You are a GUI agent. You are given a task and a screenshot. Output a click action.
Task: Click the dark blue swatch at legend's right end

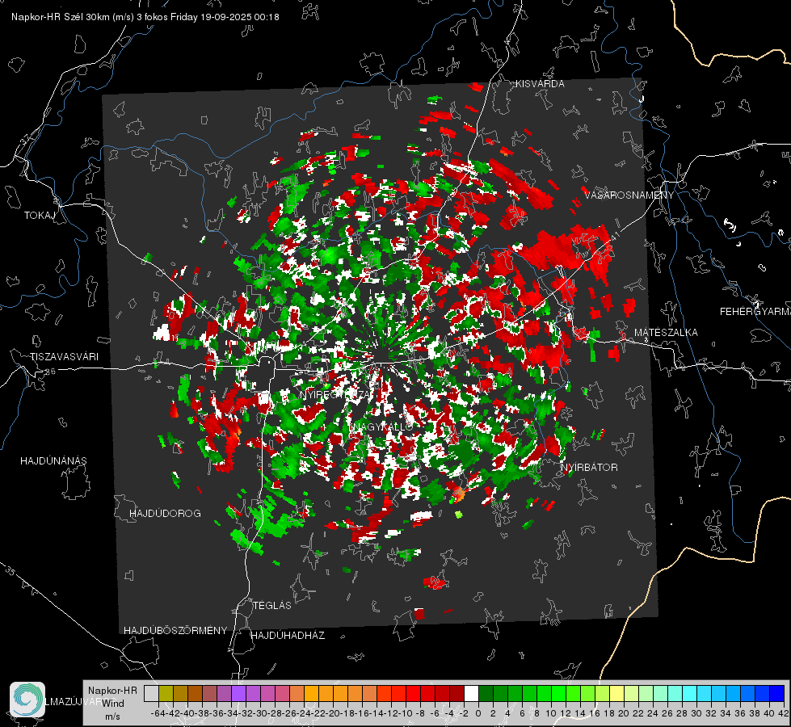click(x=777, y=693)
